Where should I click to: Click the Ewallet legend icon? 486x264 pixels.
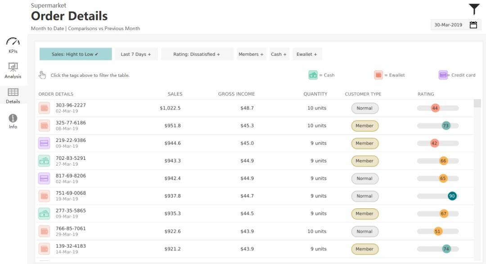378,75
